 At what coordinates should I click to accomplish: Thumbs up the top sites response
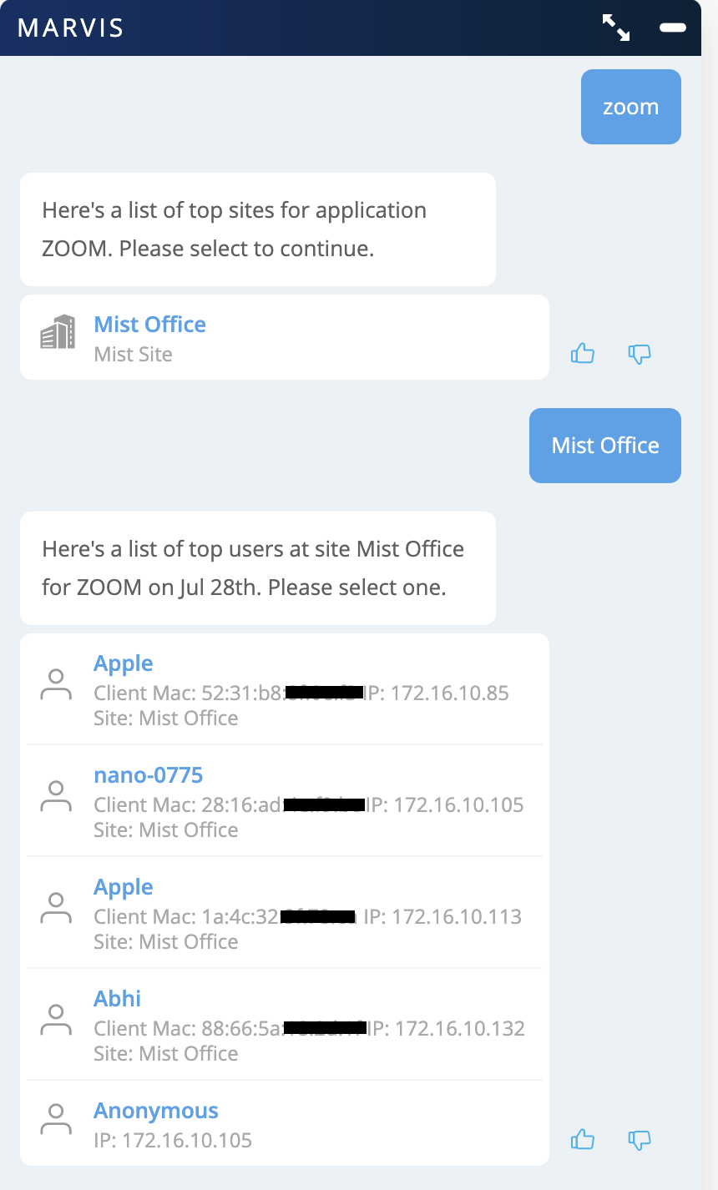(x=582, y=354)
